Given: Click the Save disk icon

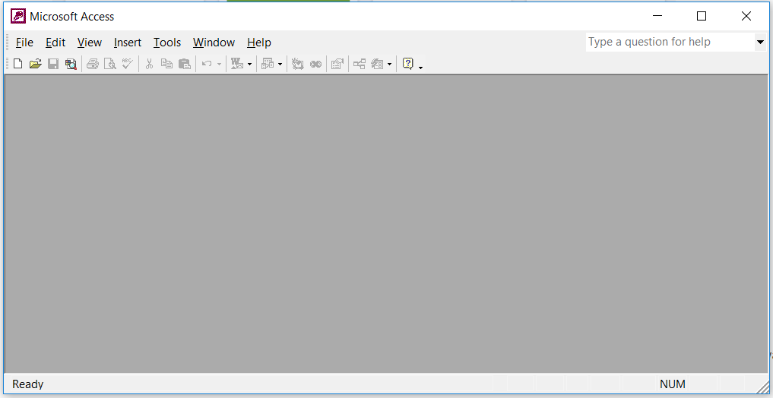Looking at the screenshot, I should point(53,65).
